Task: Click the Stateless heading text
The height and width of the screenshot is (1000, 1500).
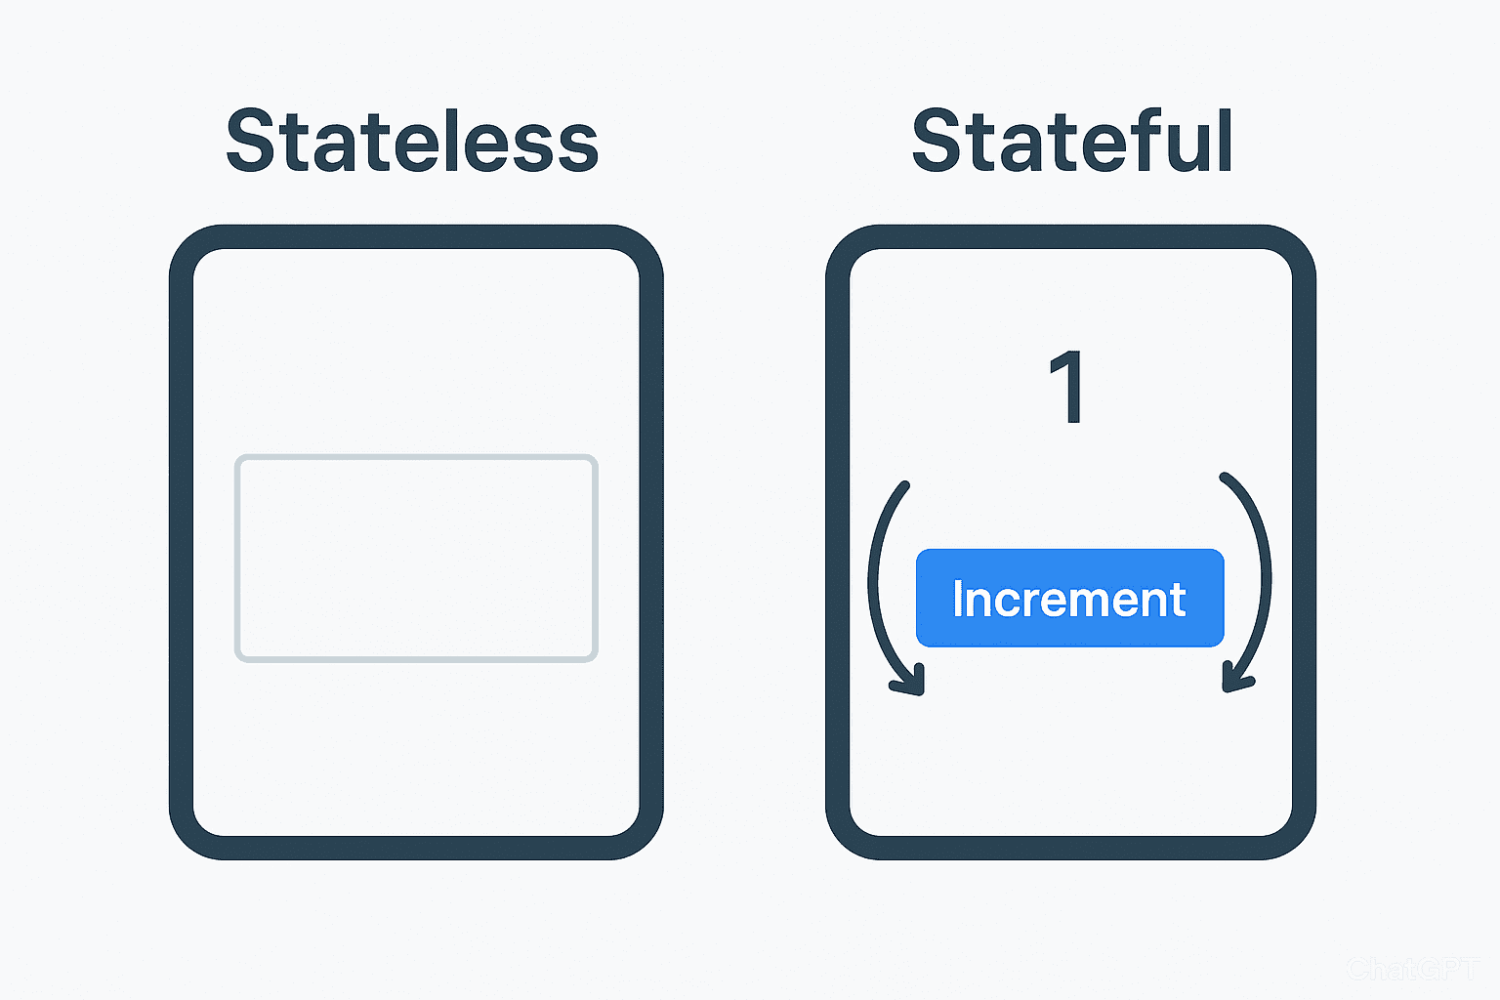Action: [411, 142]
